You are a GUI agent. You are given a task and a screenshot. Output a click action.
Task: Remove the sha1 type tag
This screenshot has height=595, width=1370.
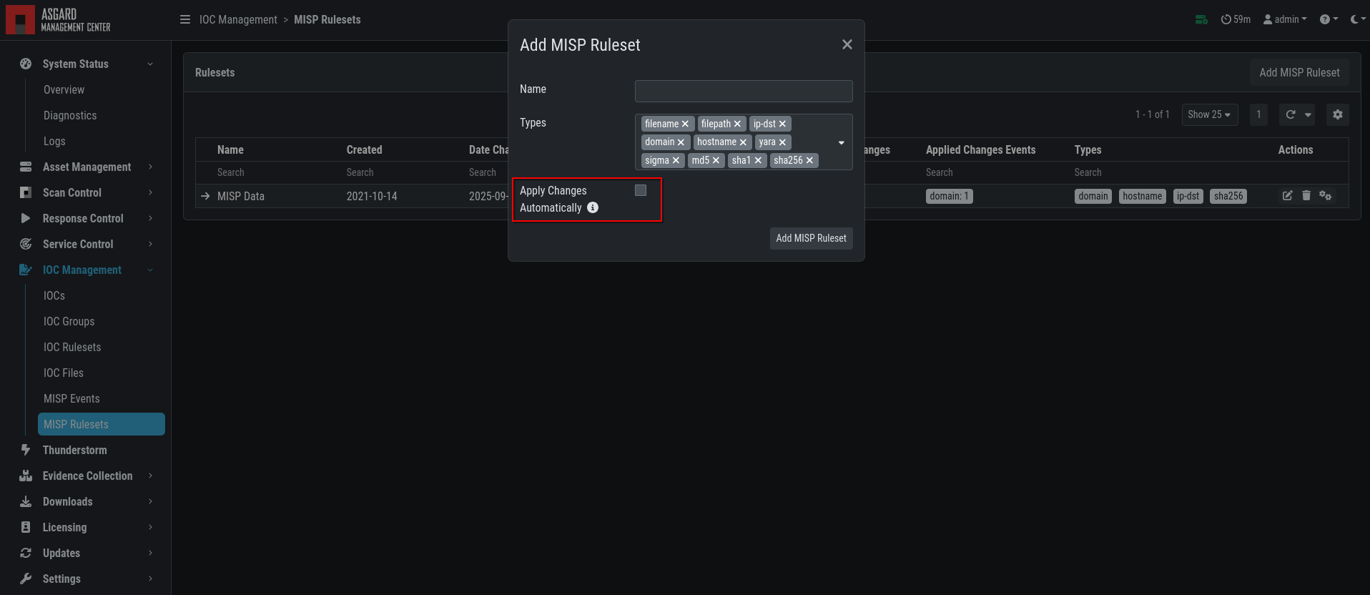[758, 160]
